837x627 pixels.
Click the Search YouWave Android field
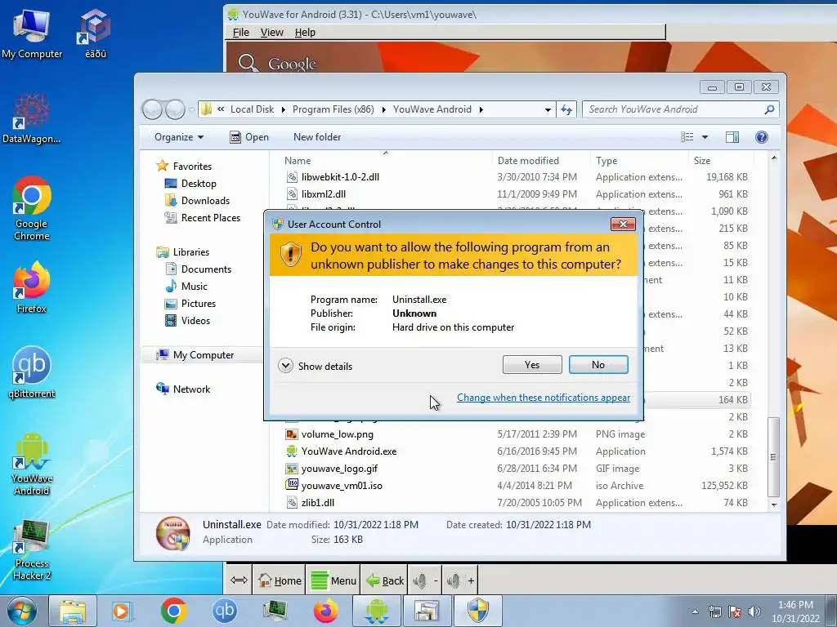point(680,109)
